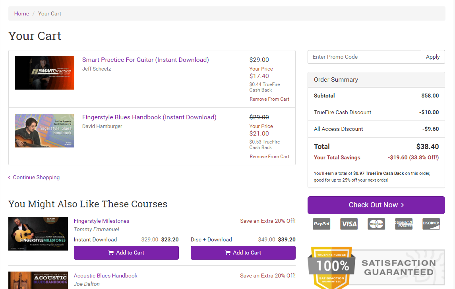455x289 pixels.
Task: Click the 100% Satisfaction Guaranteed badge
Action: [x=376, y=268]
